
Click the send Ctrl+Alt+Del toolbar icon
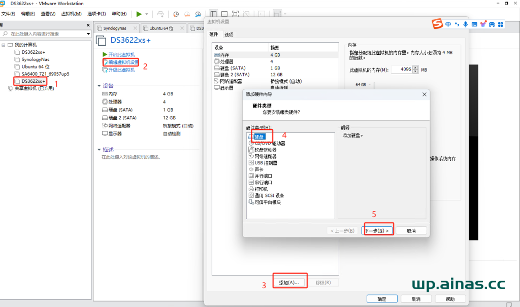tap(160, 14)
